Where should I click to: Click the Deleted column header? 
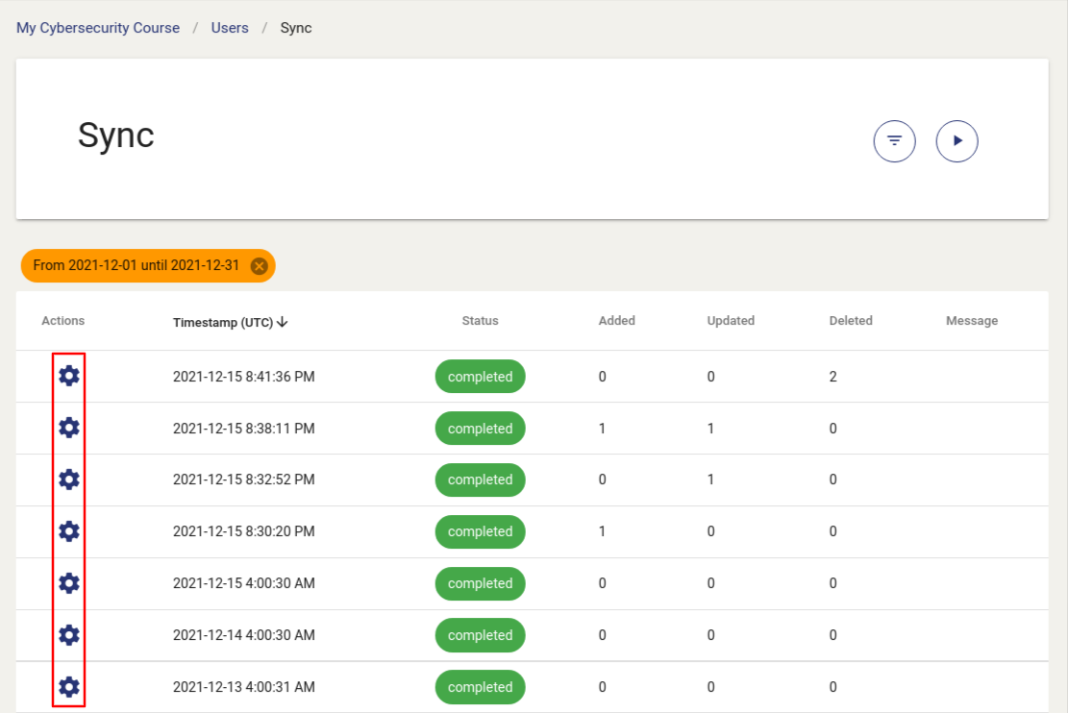(851, 321)
